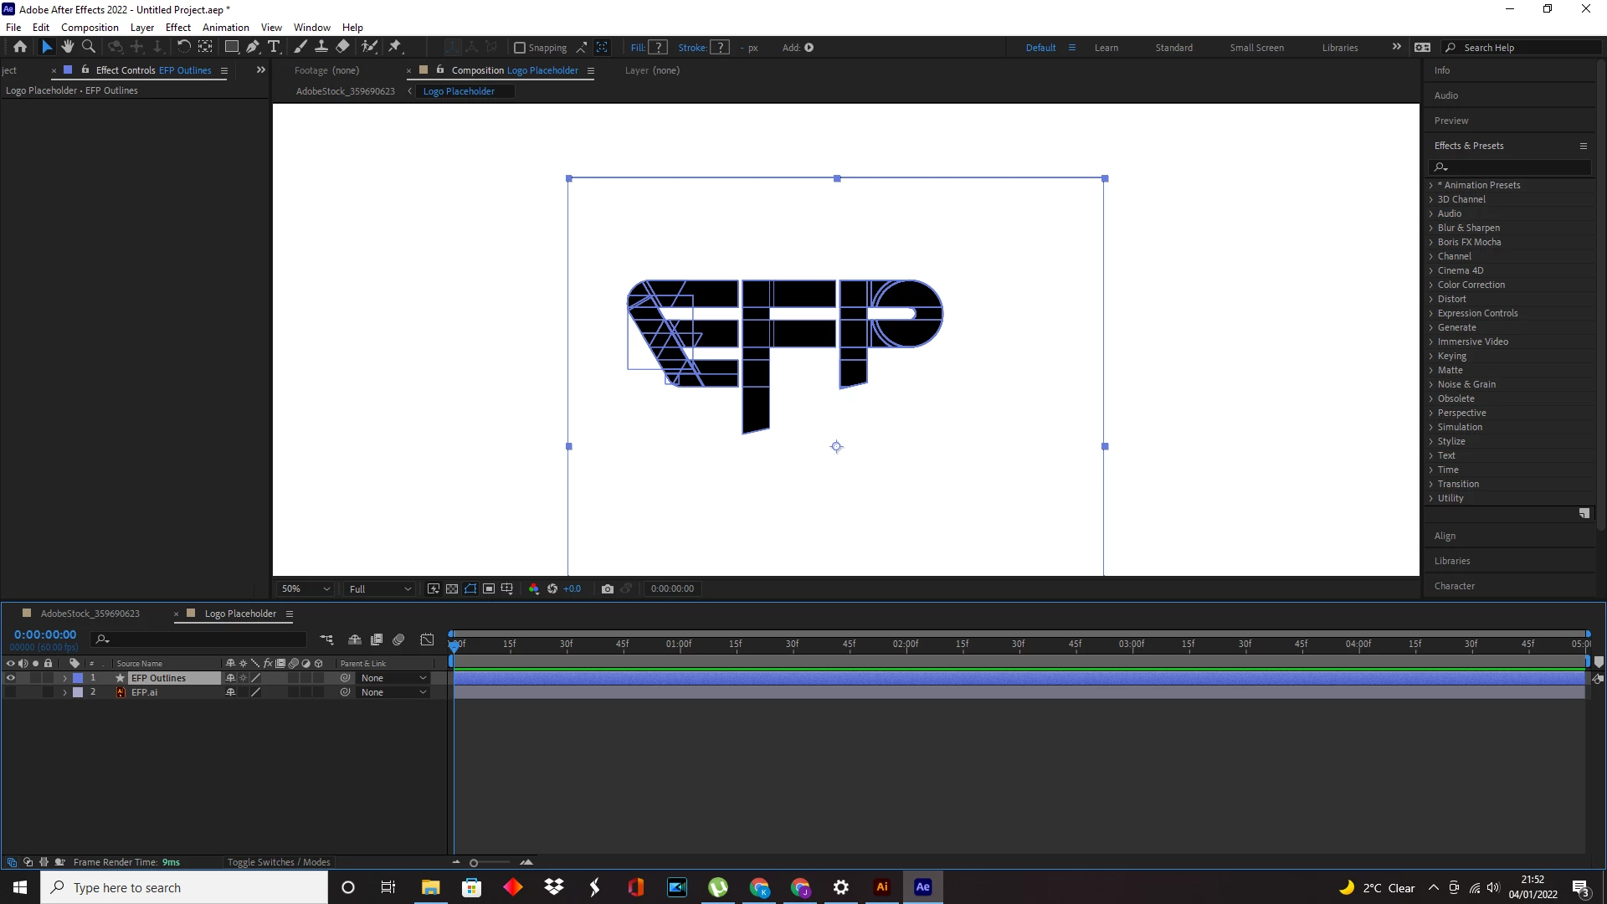Click the Fill color swatch
This screenshot has height=904, width=1607.
click(659, 48)
